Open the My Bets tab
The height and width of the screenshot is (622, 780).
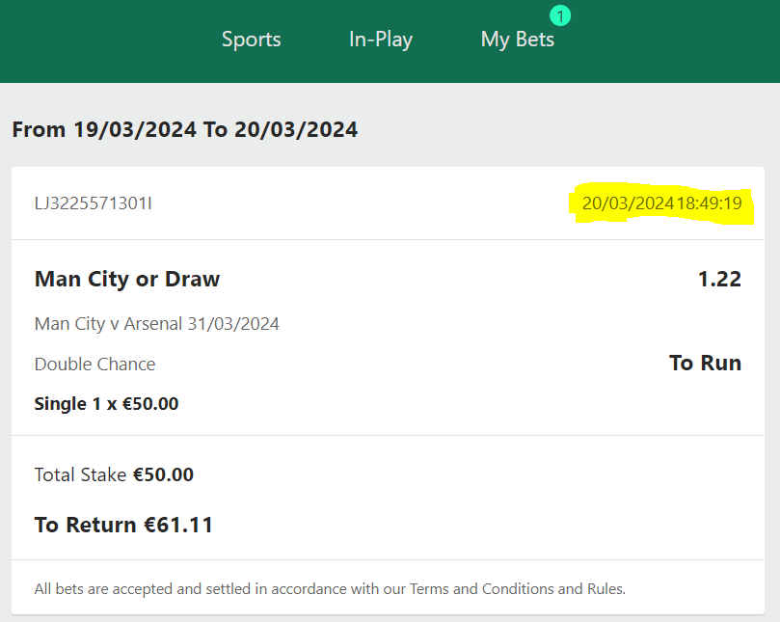pos(518,40)
